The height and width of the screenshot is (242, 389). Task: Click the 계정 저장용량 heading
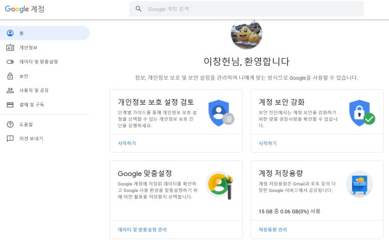[x=281, y=173]
